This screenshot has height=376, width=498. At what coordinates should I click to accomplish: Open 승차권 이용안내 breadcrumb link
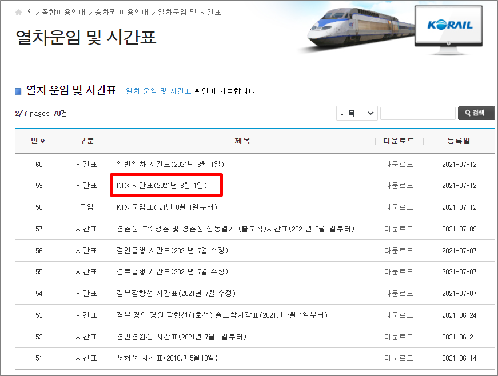[x=122, y=13]
